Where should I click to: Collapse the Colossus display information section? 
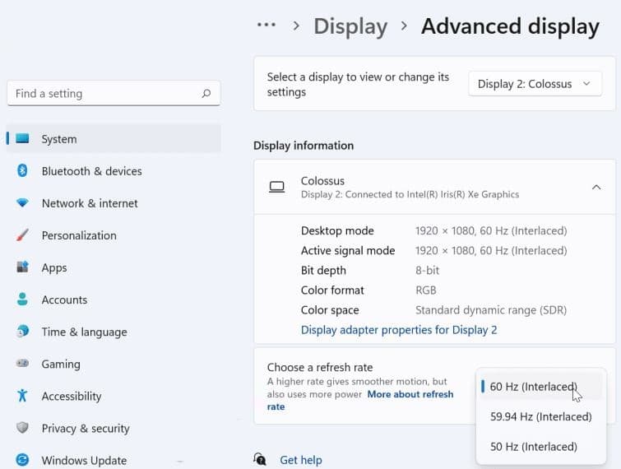tap(596, 188)
